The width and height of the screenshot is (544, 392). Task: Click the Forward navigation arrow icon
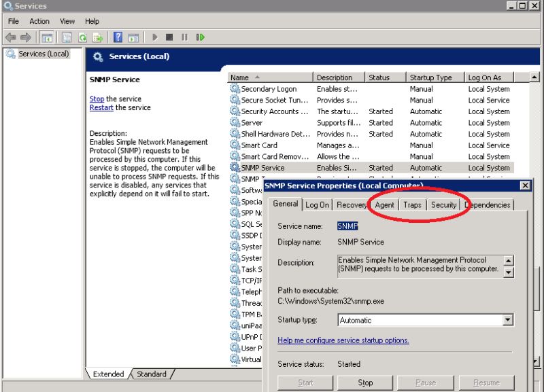[26, 37]
